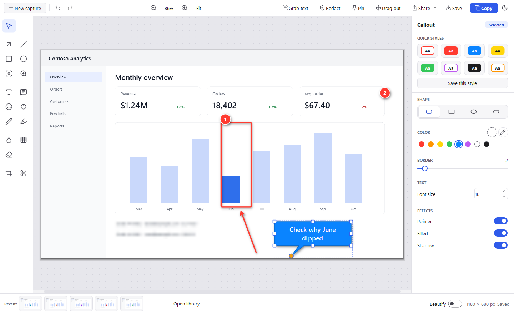Pick the scissors cut-out tool
The width and height of the screenshot is (514, 314).
pos(24,173)
